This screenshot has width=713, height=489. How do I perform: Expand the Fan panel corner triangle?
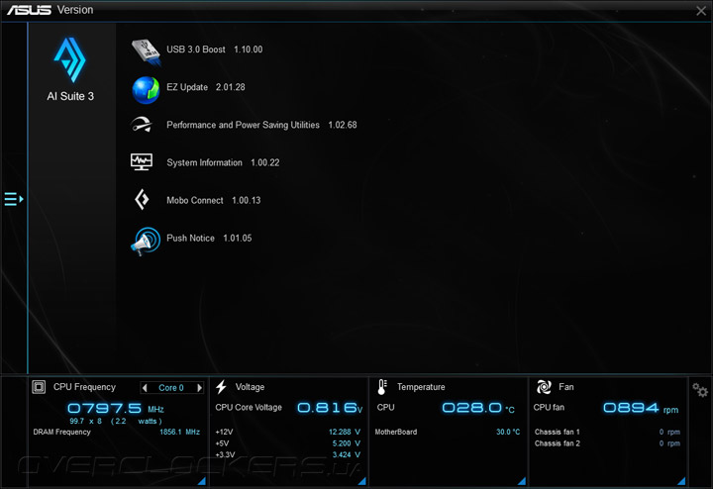click(681, 481)
